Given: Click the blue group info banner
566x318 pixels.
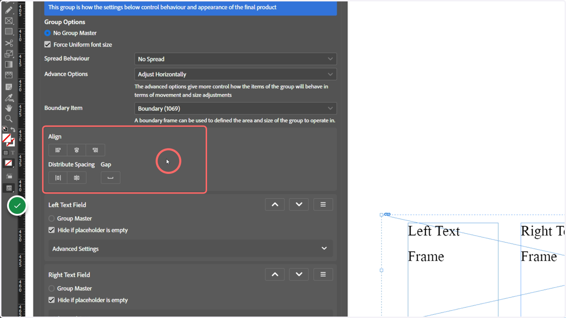Looking at the screenshot, I should (191, 8).
